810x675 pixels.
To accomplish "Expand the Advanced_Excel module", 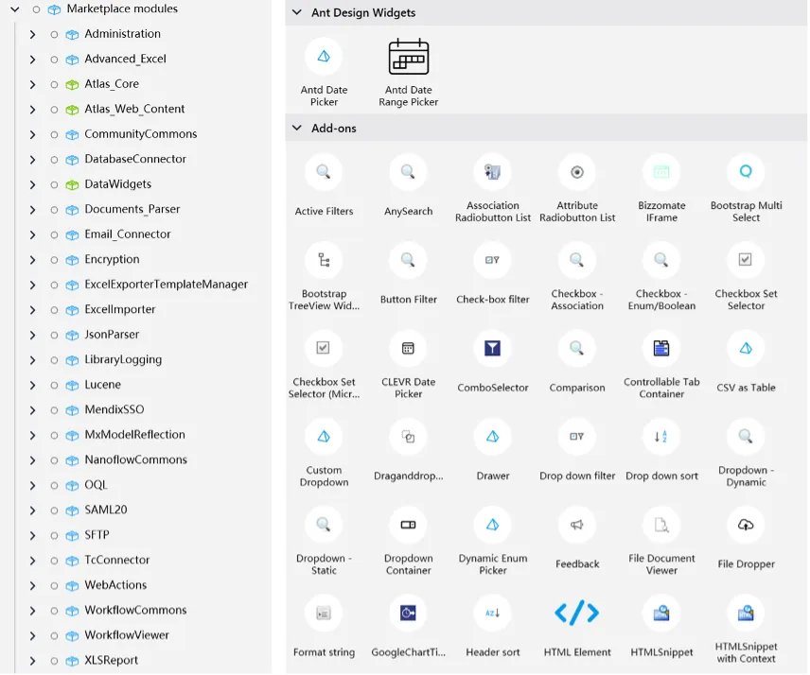I will pyautogui.click(x=32, y=60).
